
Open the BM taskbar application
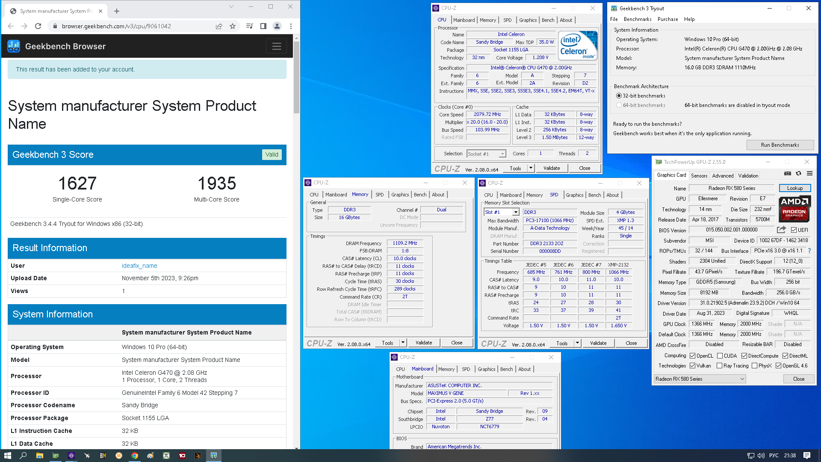click(103, 456)
